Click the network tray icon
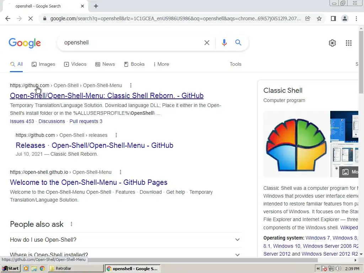Screen dimensions: 364x273 coord(331,269)
